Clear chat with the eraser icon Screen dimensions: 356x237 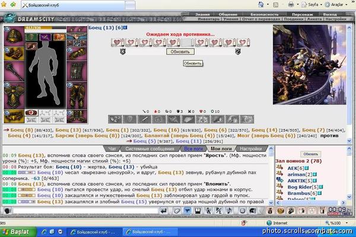click(x=177, y=211)
